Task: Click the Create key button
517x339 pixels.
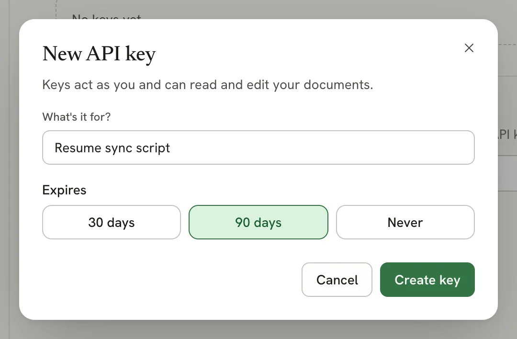Action: pos(427,280)
